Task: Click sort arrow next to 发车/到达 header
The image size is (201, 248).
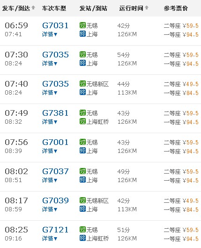Action: [33, 8]
